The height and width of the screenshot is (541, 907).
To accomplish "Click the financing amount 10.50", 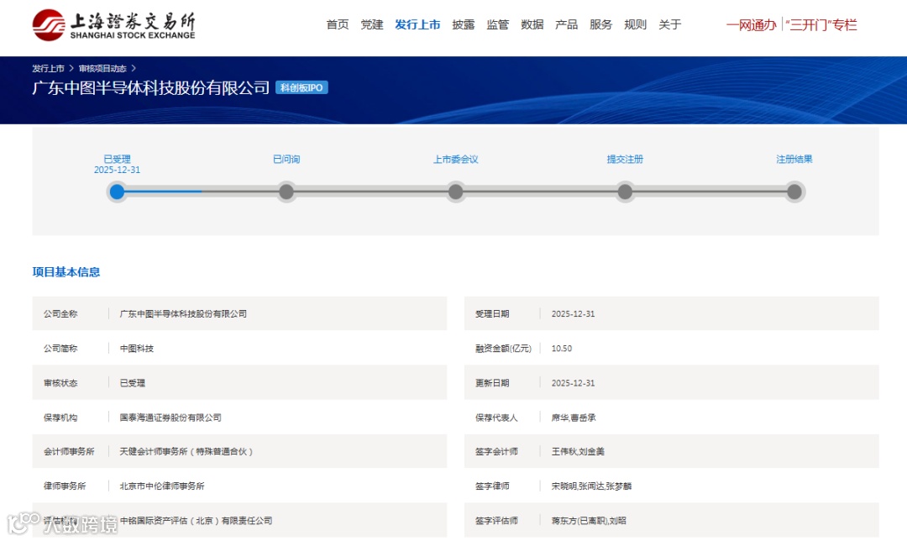I will [562, 349].
